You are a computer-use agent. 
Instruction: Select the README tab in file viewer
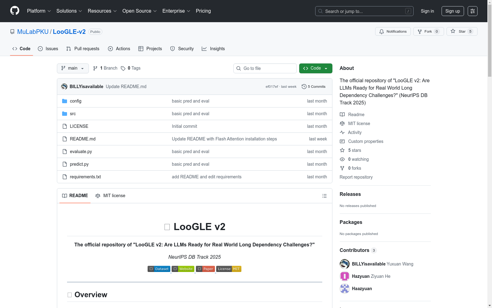coord(75,196)
